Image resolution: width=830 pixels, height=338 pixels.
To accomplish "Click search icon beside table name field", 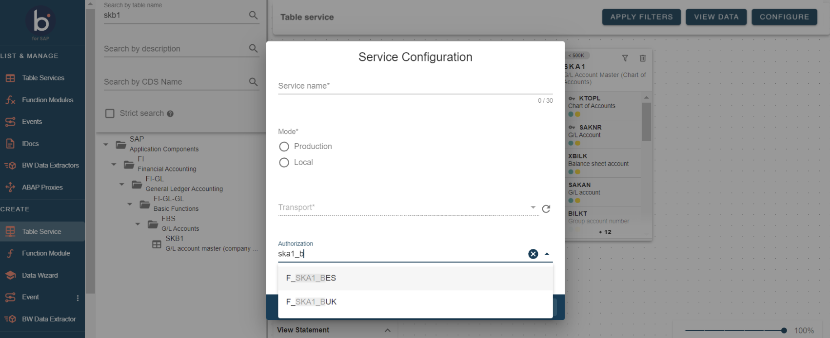I will pos(253,15).
